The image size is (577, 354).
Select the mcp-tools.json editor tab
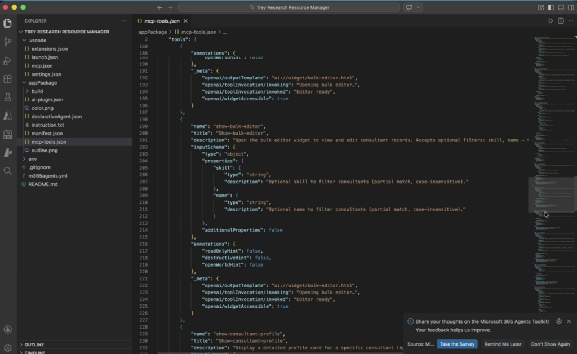(161, 21)
